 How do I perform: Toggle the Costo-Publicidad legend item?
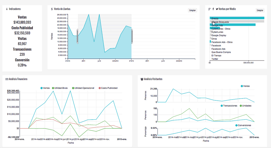click(x=108, y=88)
